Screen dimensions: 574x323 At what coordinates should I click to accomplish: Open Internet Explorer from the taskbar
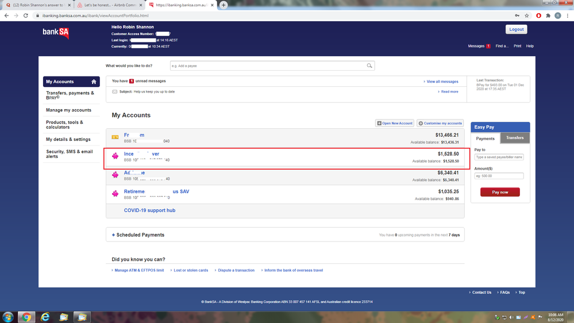click(45, 317)
